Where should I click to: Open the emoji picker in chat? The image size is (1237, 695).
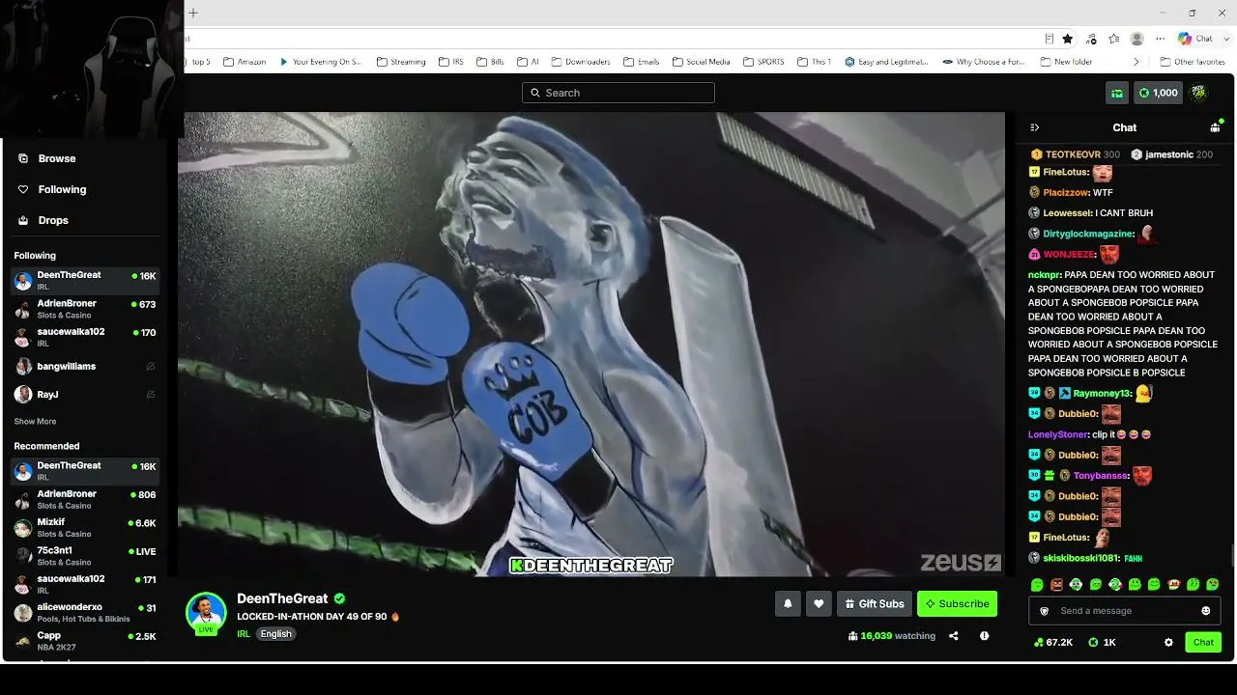tap(1205, 611)
